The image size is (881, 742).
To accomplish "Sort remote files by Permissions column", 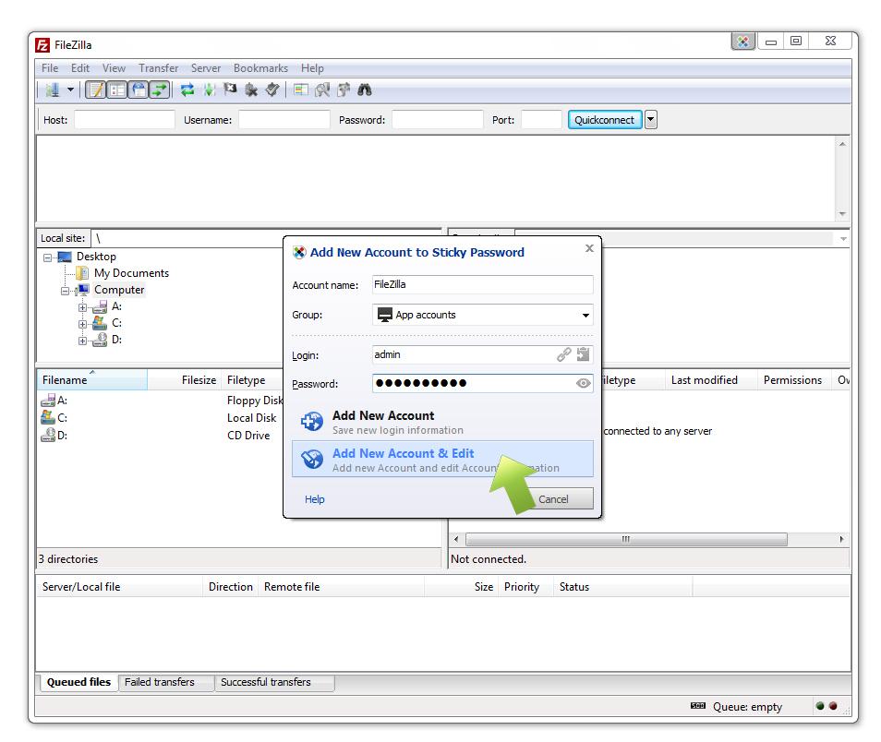I will [792, 379].
